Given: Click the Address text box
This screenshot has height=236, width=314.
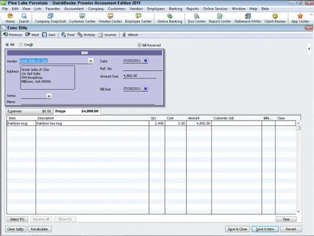Looking at the screenshot, I should pos(48,77).
